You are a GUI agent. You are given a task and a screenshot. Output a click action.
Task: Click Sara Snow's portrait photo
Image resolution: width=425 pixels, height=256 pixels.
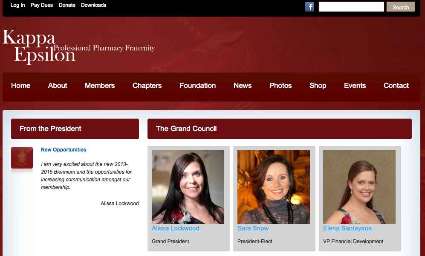click(x=274, y=187)
